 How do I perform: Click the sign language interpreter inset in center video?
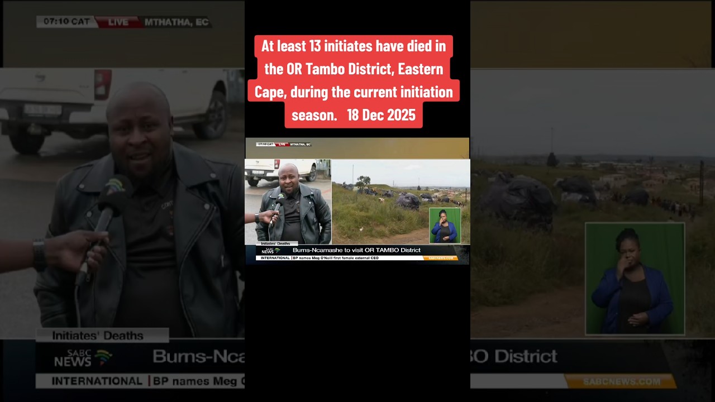(445, 226)
